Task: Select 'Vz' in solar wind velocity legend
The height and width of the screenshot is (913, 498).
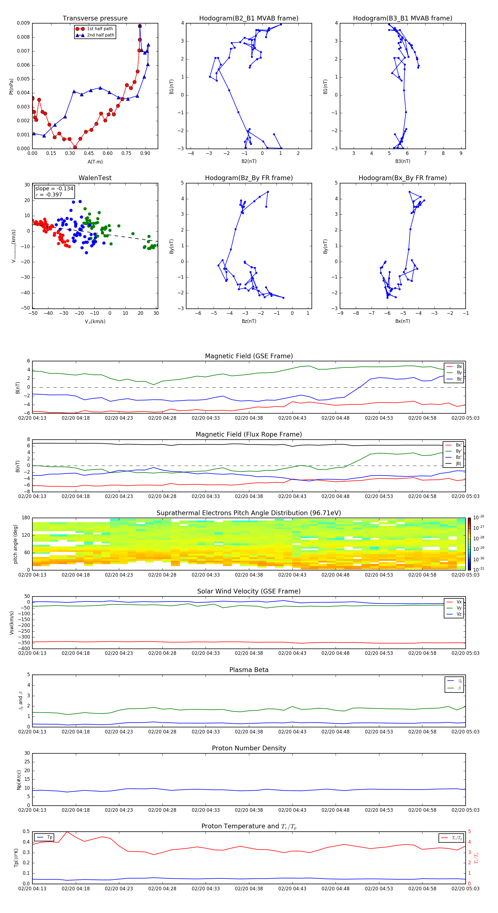Action: (x=454, y=614)
